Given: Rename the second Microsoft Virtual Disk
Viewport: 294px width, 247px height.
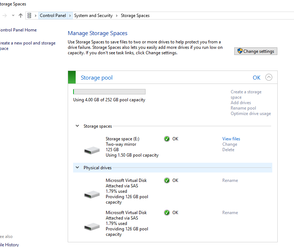Looking at the screenshot, I should pos(230,213).
